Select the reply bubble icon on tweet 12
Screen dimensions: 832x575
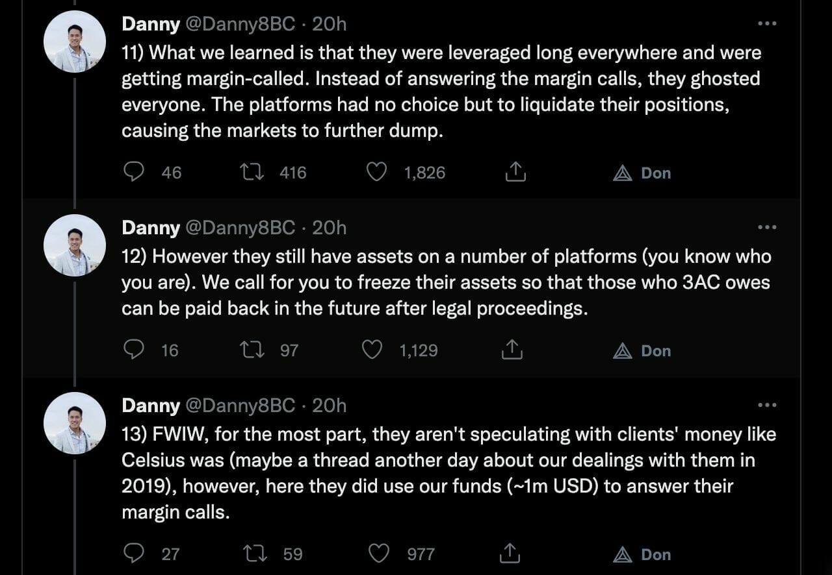[135, 350]
